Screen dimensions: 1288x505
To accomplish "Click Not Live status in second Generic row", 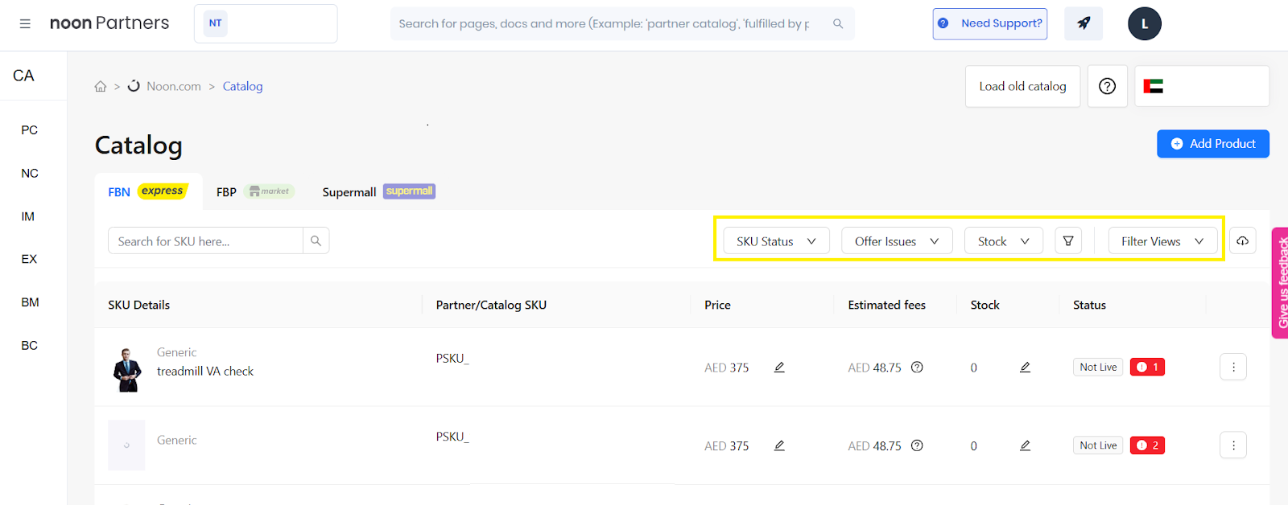I will [1098, 445].
